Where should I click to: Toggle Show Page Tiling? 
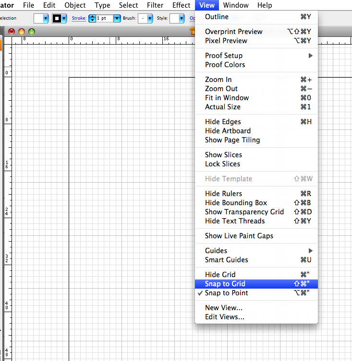point(256,140)
